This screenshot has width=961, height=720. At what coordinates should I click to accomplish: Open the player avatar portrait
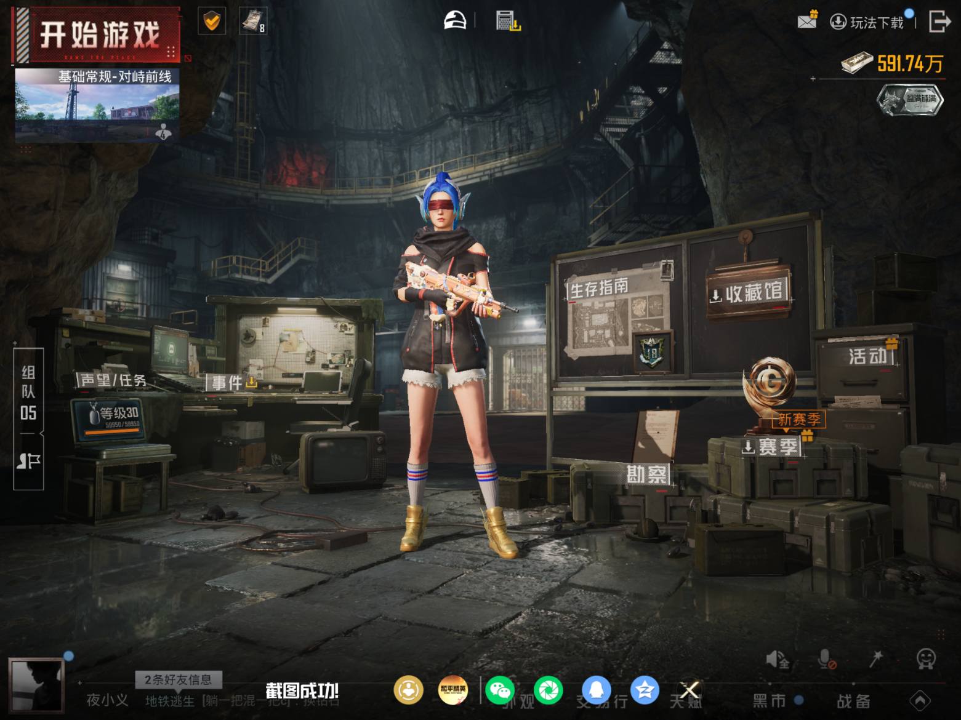[36, 686]
